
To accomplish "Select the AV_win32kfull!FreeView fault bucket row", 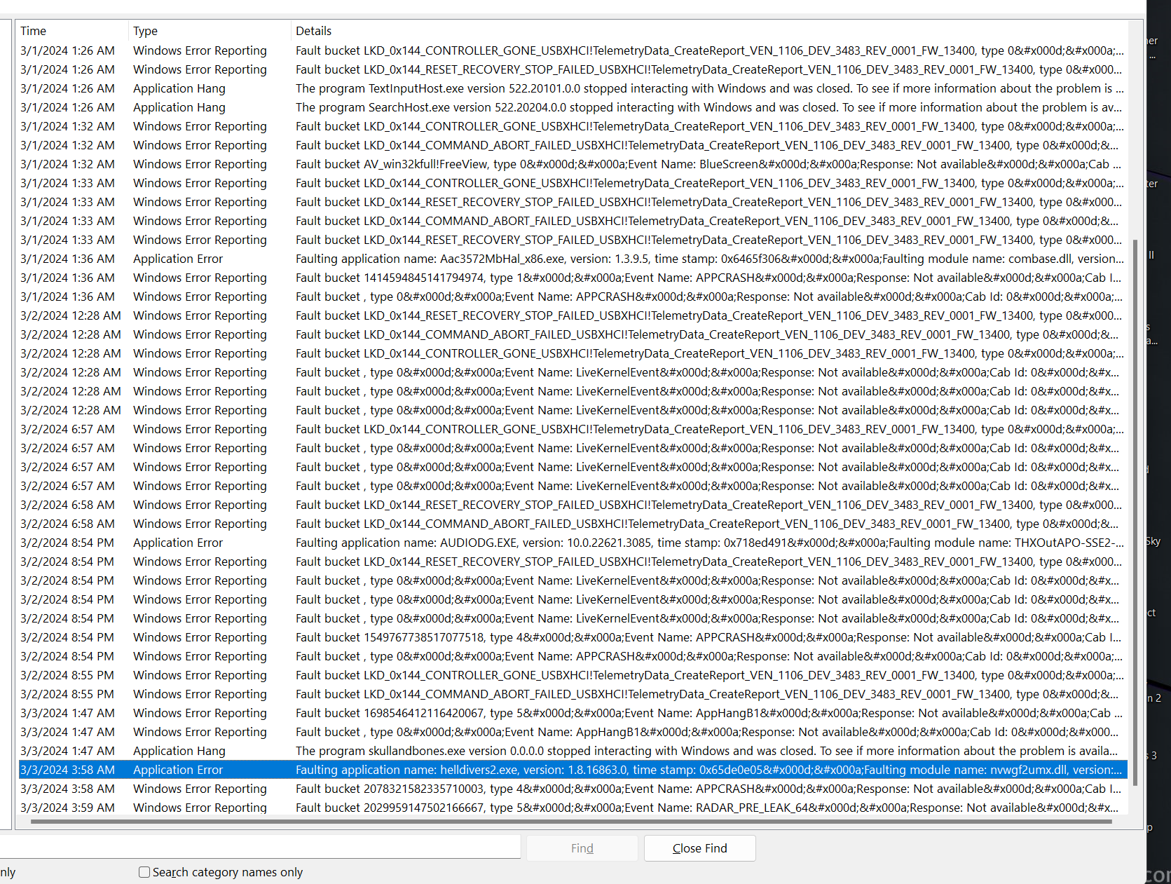I will (573, 164).
